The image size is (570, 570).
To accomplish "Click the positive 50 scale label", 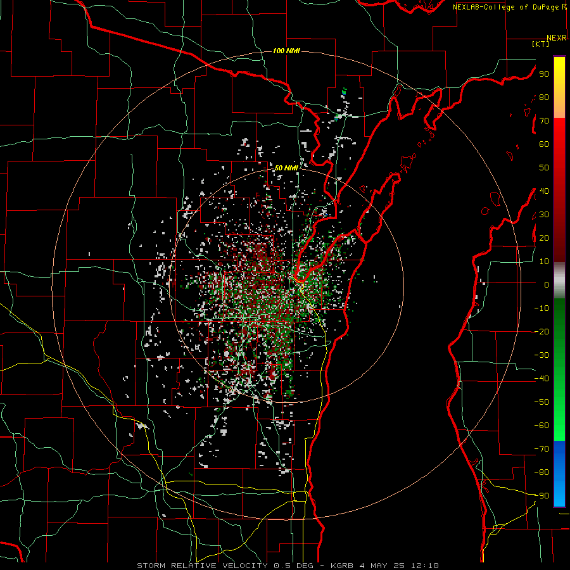I will pyautogui.click(x=544, y=168).
